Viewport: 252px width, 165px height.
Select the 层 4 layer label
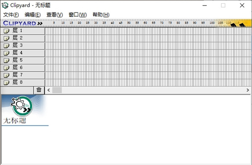(17, 53)
